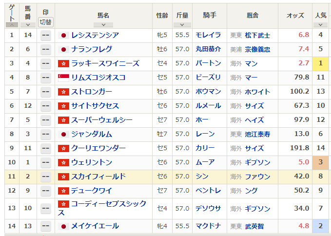Open mark selector for ラッキースワイニーズ
This screenshot has height=236, width=331.
point(46,64)
